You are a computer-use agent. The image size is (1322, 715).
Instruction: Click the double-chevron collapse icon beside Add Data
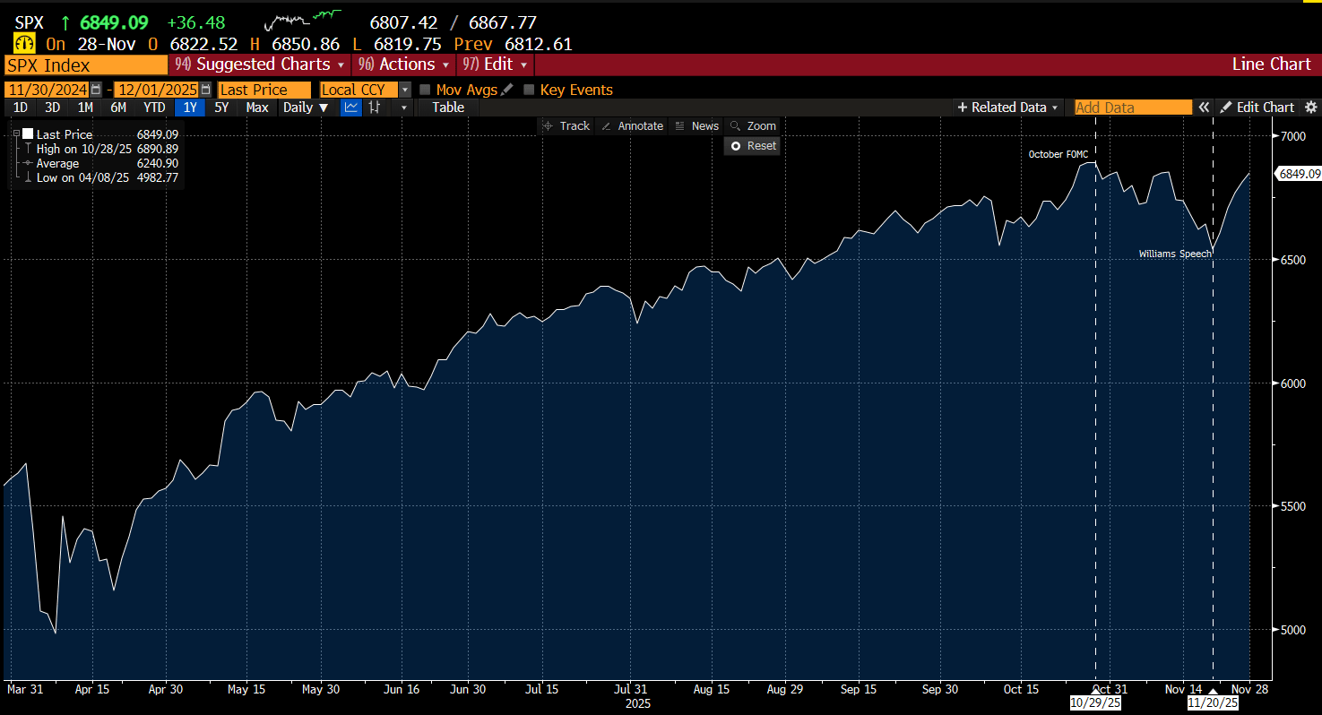click(1204, 108)
